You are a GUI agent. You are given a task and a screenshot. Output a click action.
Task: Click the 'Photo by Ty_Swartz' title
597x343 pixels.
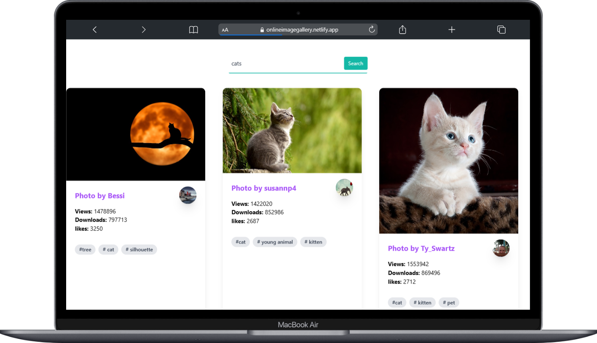click(421, 248)
